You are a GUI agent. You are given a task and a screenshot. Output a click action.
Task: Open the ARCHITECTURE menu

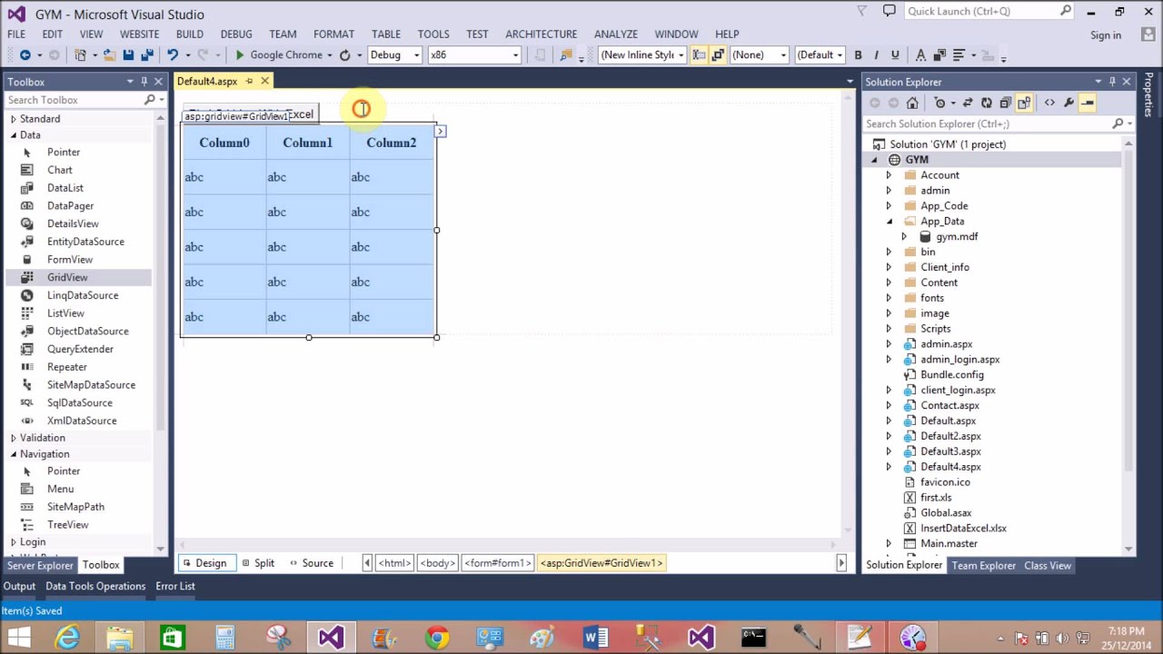coord(542,34)
